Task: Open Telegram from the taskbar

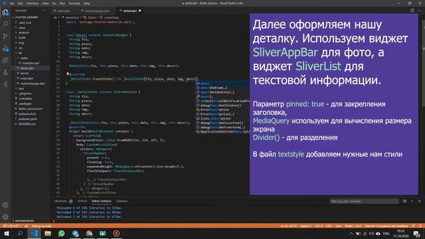Action: tap(75, 234)
